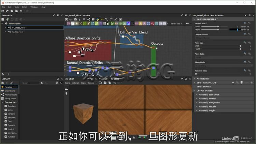The height and width of the screenshot is (144, 256).
Task: Click the Python script icon in the graph toolbar
Action: (98, 19)
